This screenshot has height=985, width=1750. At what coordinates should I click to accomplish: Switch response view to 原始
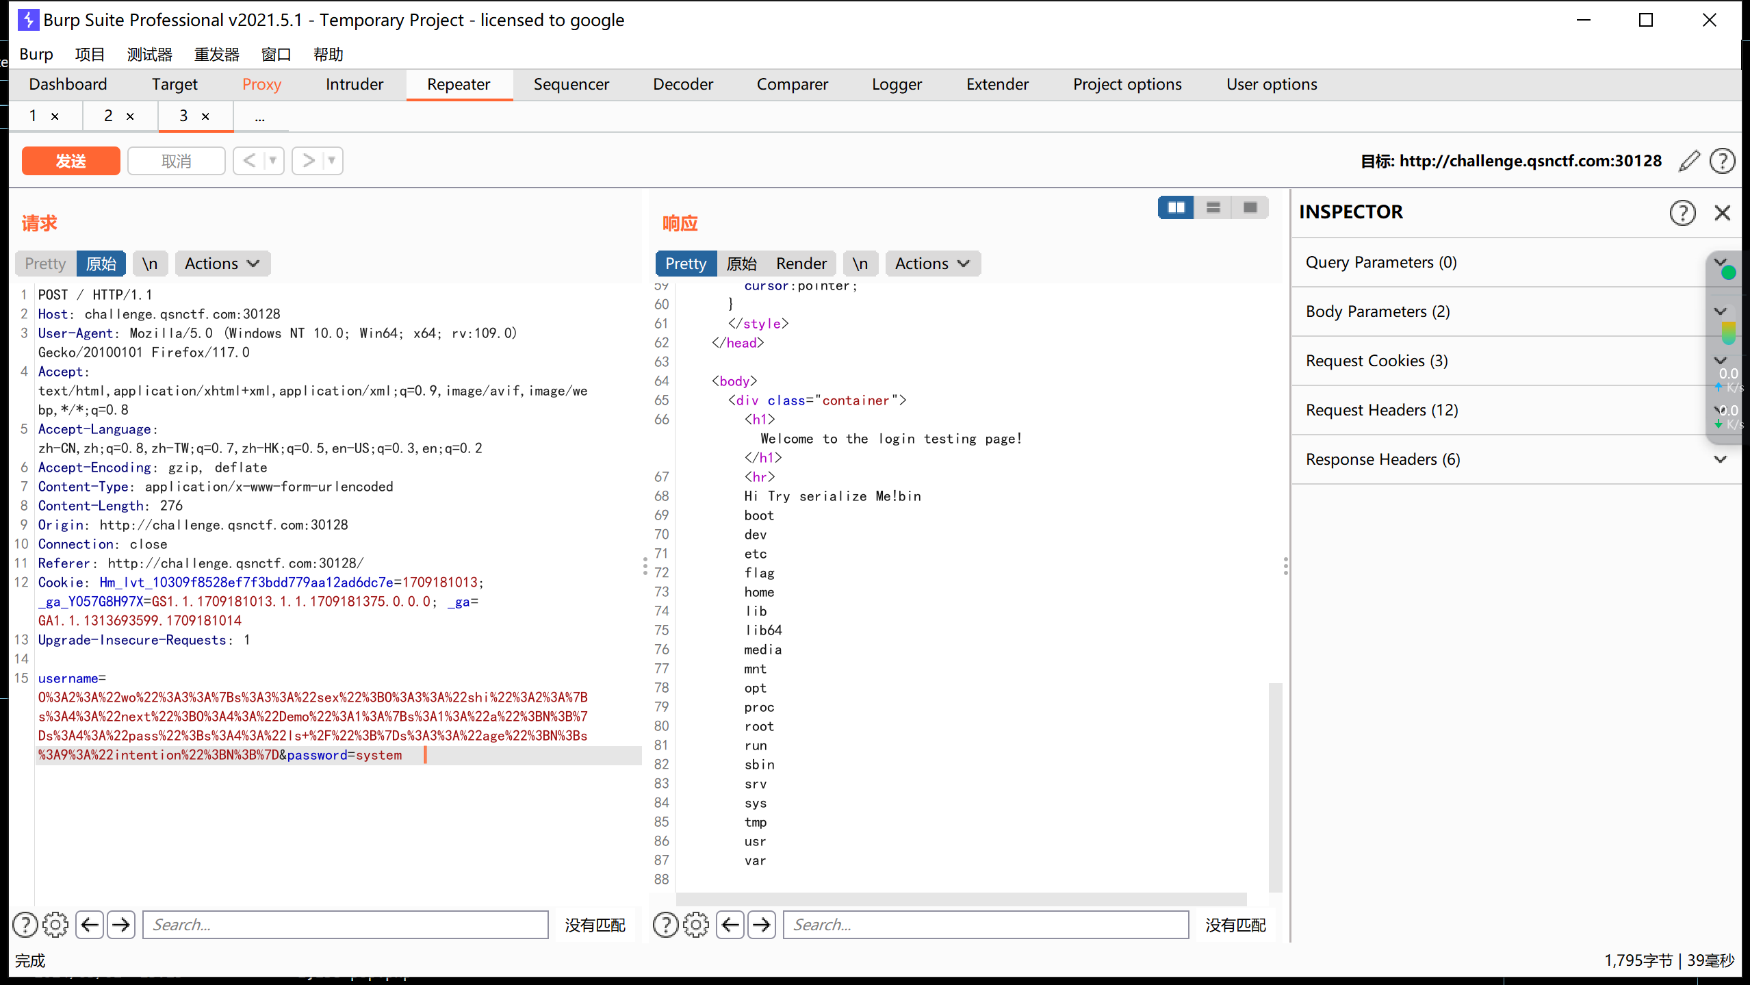pyautogui.click(x=742, y=264)
